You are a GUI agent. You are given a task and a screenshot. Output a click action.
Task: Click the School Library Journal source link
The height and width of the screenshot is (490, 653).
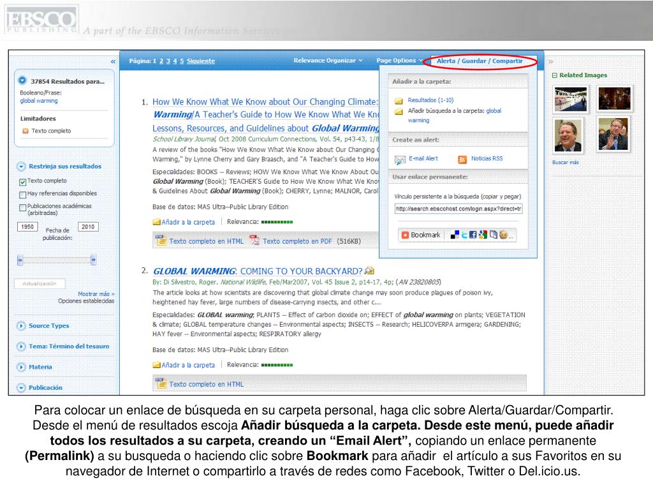click(x=184, y=139)
